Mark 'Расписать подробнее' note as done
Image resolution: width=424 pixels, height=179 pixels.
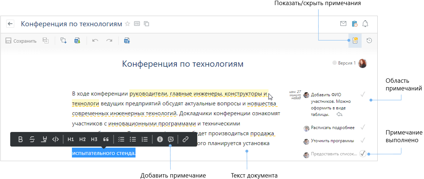click(363, 127)
